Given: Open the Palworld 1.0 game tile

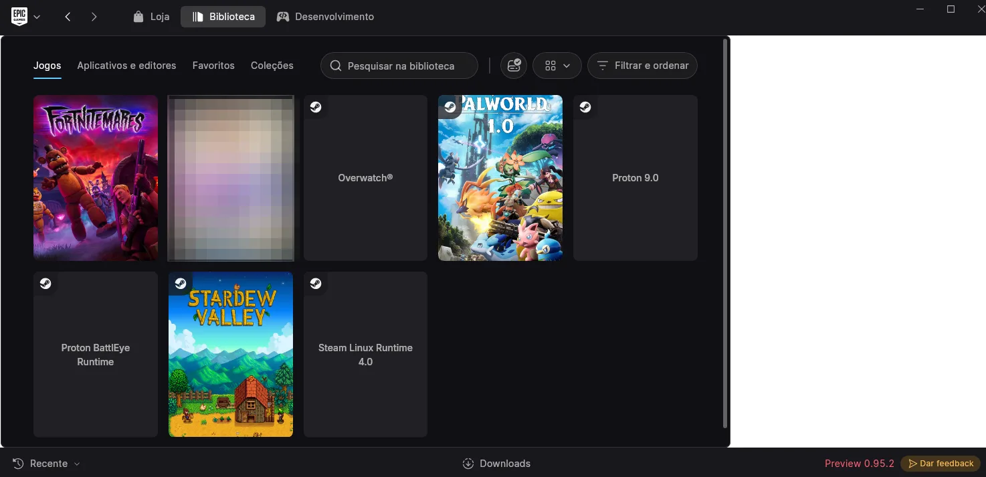Looking at the screenshot, I should 500,178.
